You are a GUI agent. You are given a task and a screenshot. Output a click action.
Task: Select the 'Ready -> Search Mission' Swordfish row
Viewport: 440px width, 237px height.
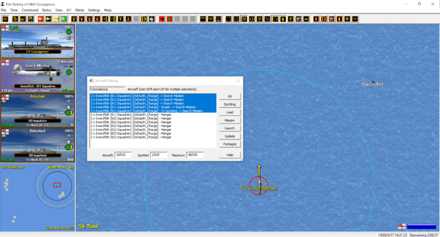click(x=153, y=107)
